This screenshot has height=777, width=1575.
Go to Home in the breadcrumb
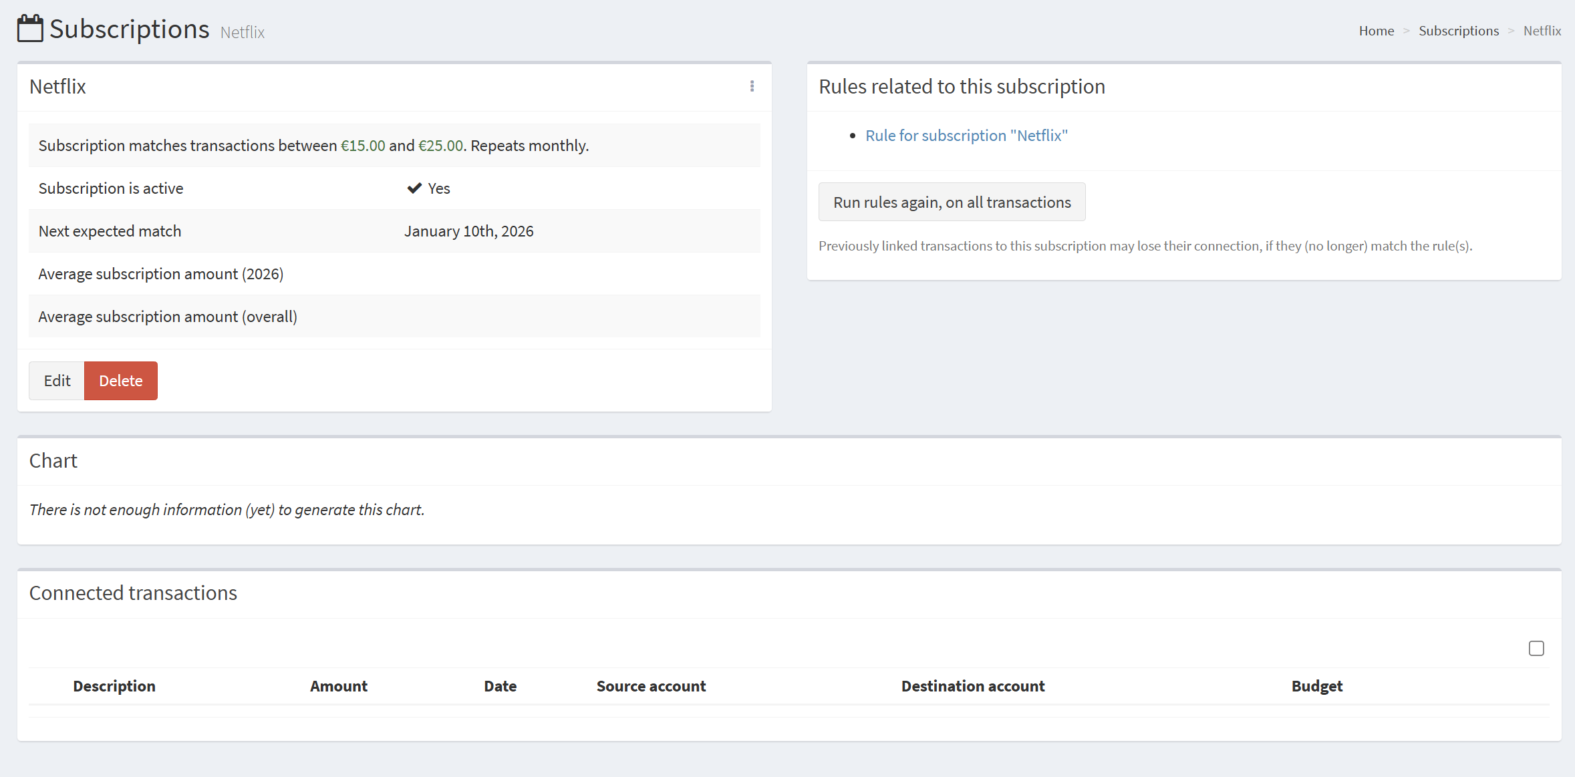(1376, 31)
